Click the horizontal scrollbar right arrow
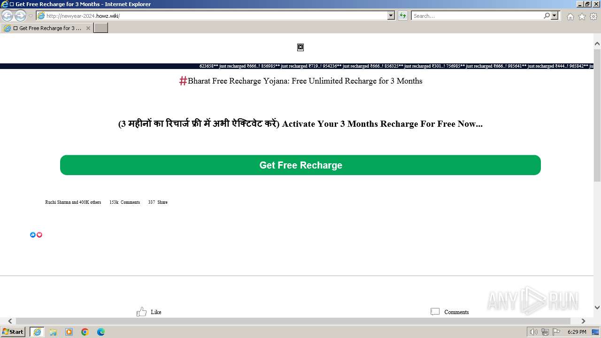 (583, 321)
